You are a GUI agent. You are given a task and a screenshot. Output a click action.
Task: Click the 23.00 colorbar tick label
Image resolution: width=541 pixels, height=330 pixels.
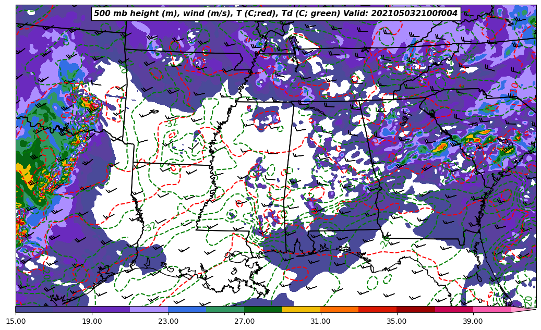pyautogui.click(x=168, y=321)
